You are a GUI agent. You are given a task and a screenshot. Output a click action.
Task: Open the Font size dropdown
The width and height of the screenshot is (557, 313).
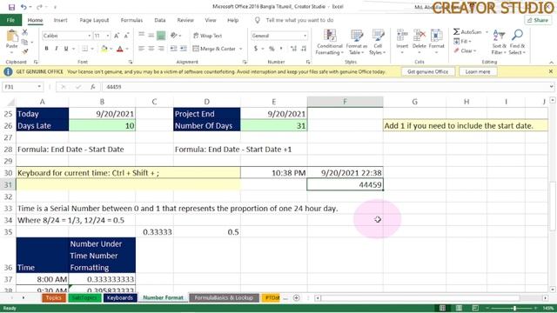click(108, 36)
